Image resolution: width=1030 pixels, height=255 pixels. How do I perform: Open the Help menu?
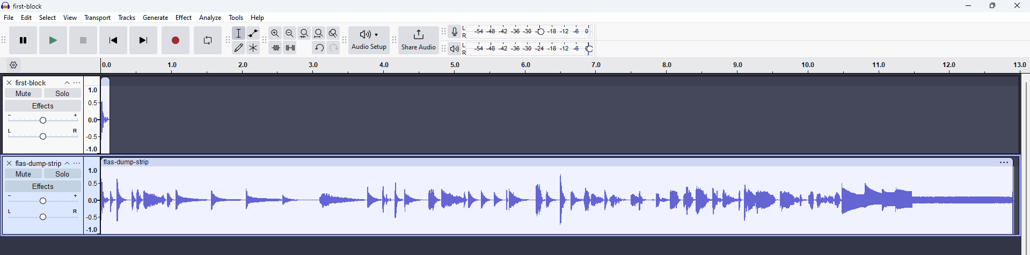[258, 18]
